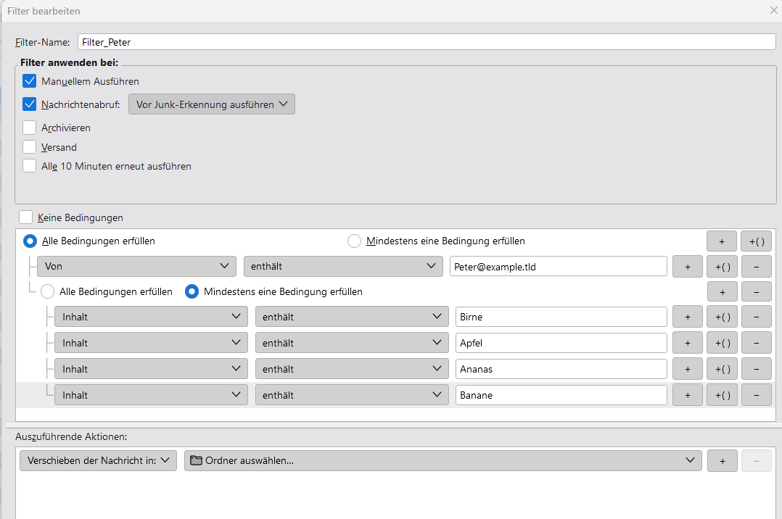Add a condition after the Peter@example.tld row
This screenshot has height=519, width=782.
pyautogui.click(x=688, y=266)
